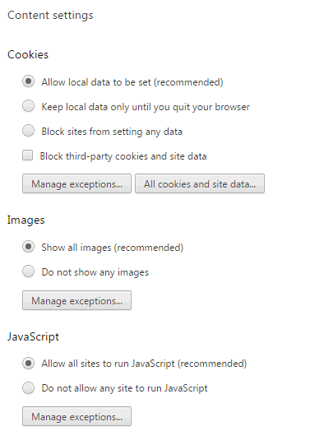Select 'Allow local data to be set' radio button
The height and width of the screenshot is (445, 319).
28,81
